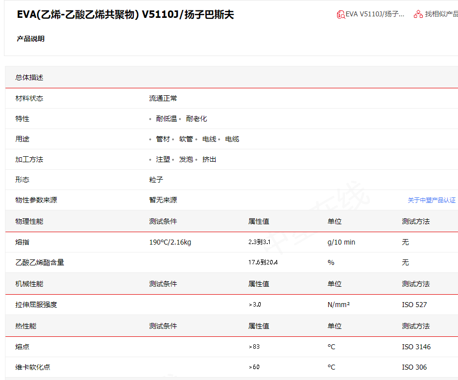Click 属性值 in the 物理性能 header row
This screenshot has width=458, height=380.
[259, 221]
